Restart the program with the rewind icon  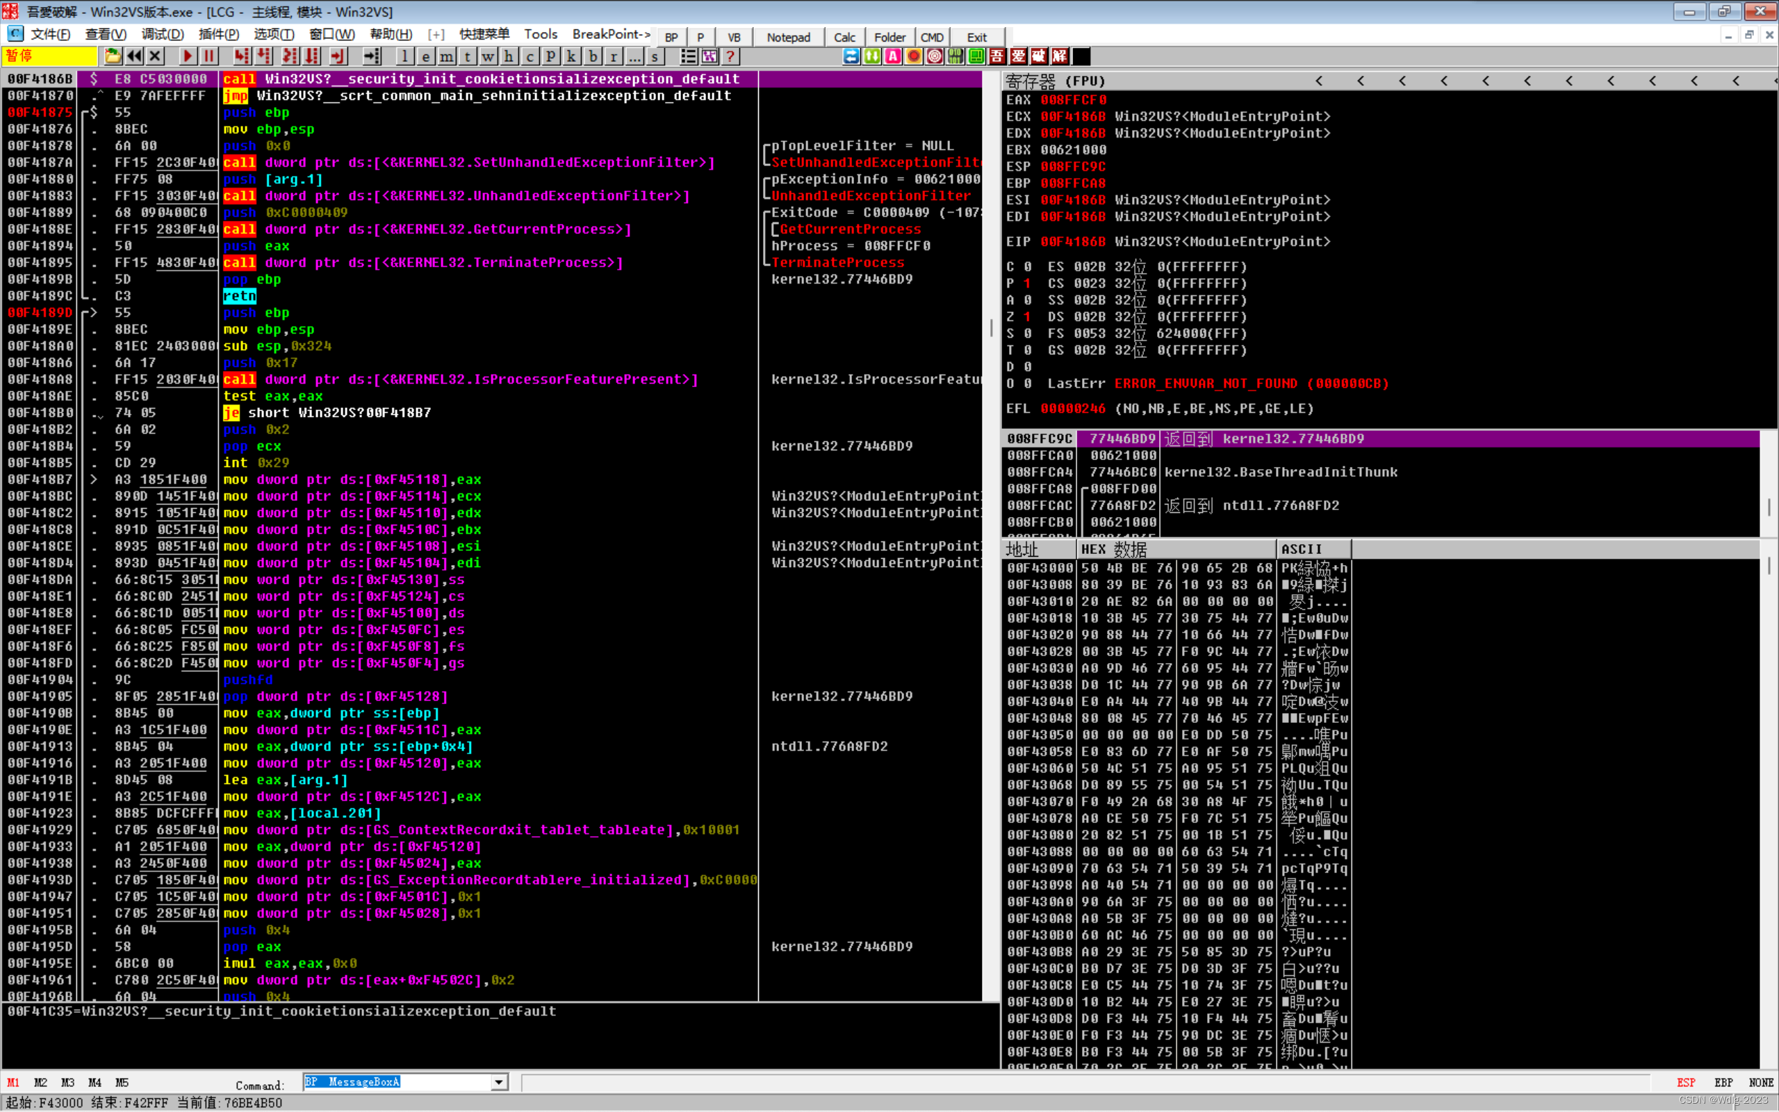pyautogui.click(x=134, y=56)
